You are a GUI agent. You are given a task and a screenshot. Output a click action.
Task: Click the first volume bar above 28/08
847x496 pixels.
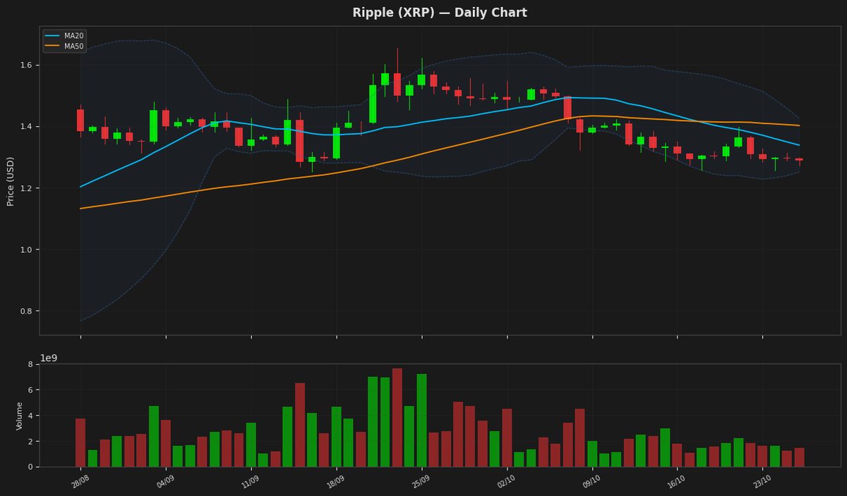(x=80, y=442)
